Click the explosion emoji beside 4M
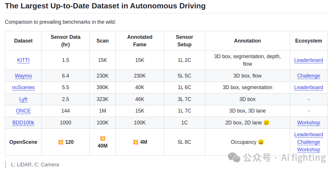Viewport: 336px width, 171px height. click(135, 142)
